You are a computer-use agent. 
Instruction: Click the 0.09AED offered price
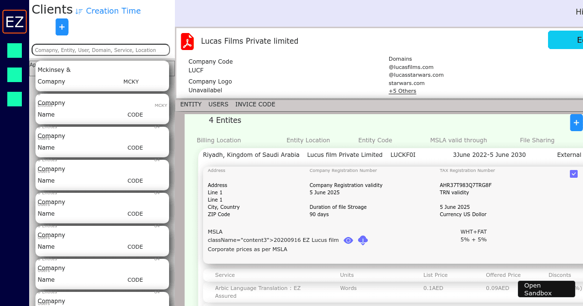pos(497,289)
